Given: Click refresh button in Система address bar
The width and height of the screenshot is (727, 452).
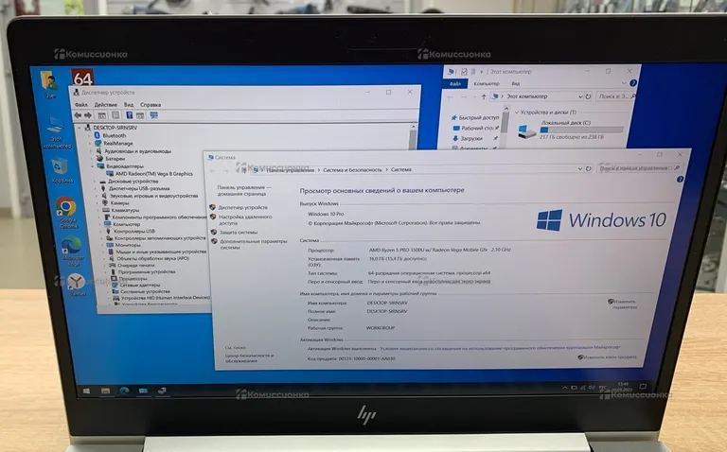Looking at the screenshot, I should pyautogui.click(x=588, y=168).
